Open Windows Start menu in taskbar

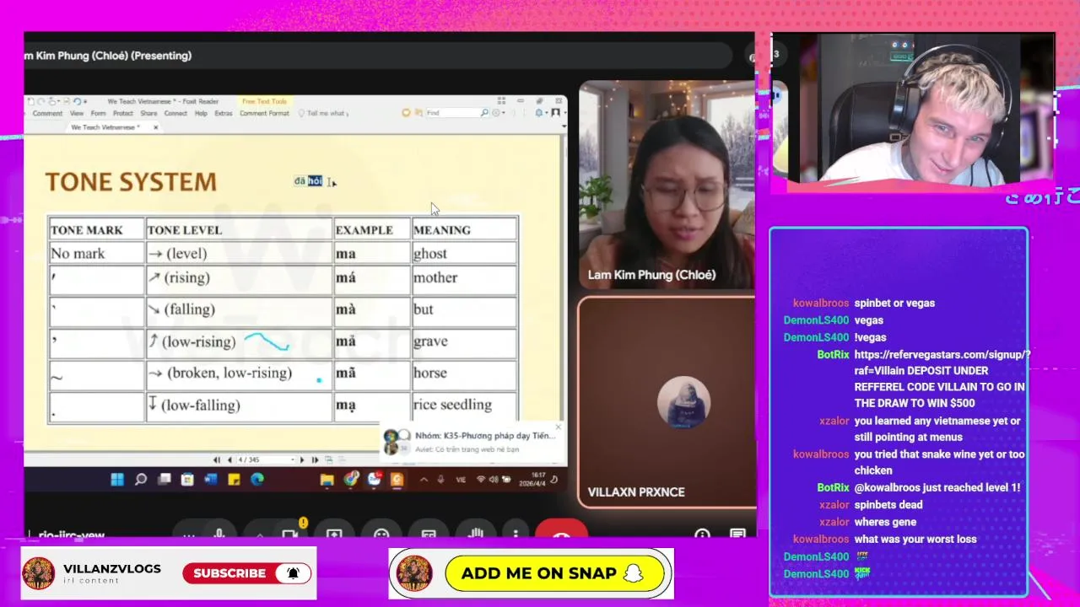[x=117, y=480]
